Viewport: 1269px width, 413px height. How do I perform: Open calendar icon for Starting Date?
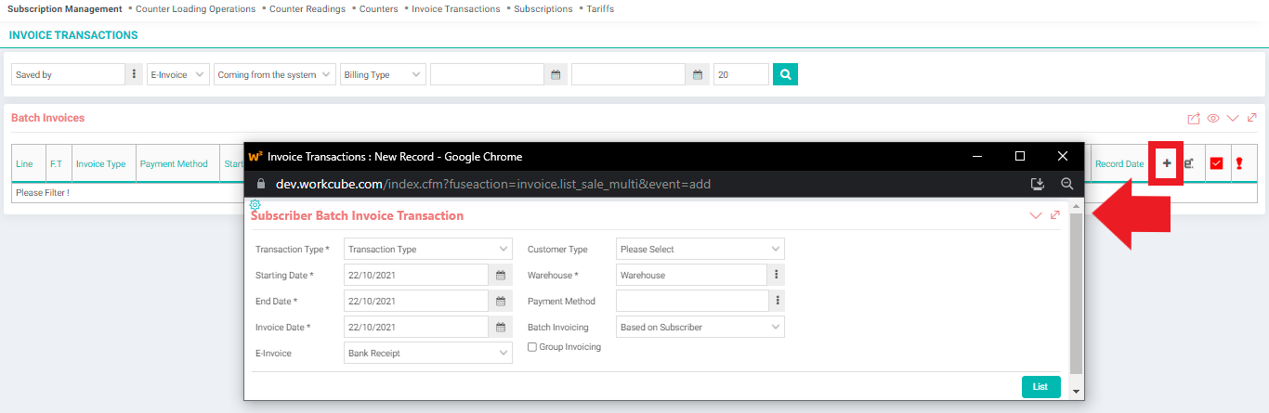pyautogui.click(x=500, y=275)
